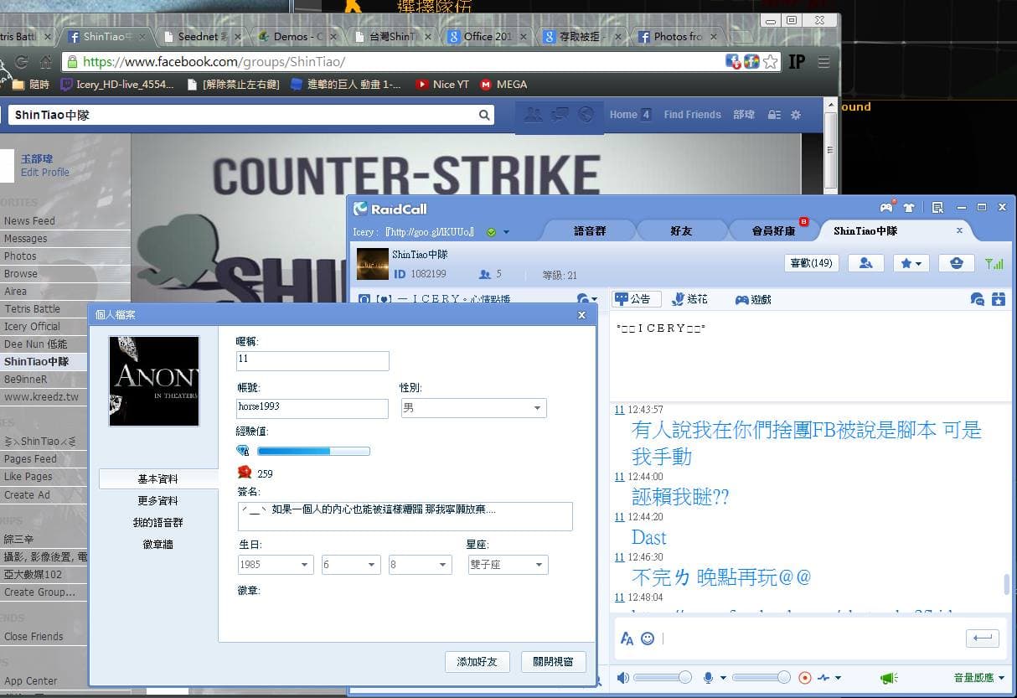This screenshot has height=698, width=1017.
Task: Expand the 性別 gender dropdown
Action: pyautogui.click(x=537, y=408)
